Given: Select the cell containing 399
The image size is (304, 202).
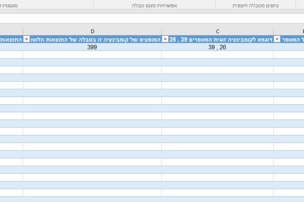Looking at the screenshot, I should [x=92, y=47].
